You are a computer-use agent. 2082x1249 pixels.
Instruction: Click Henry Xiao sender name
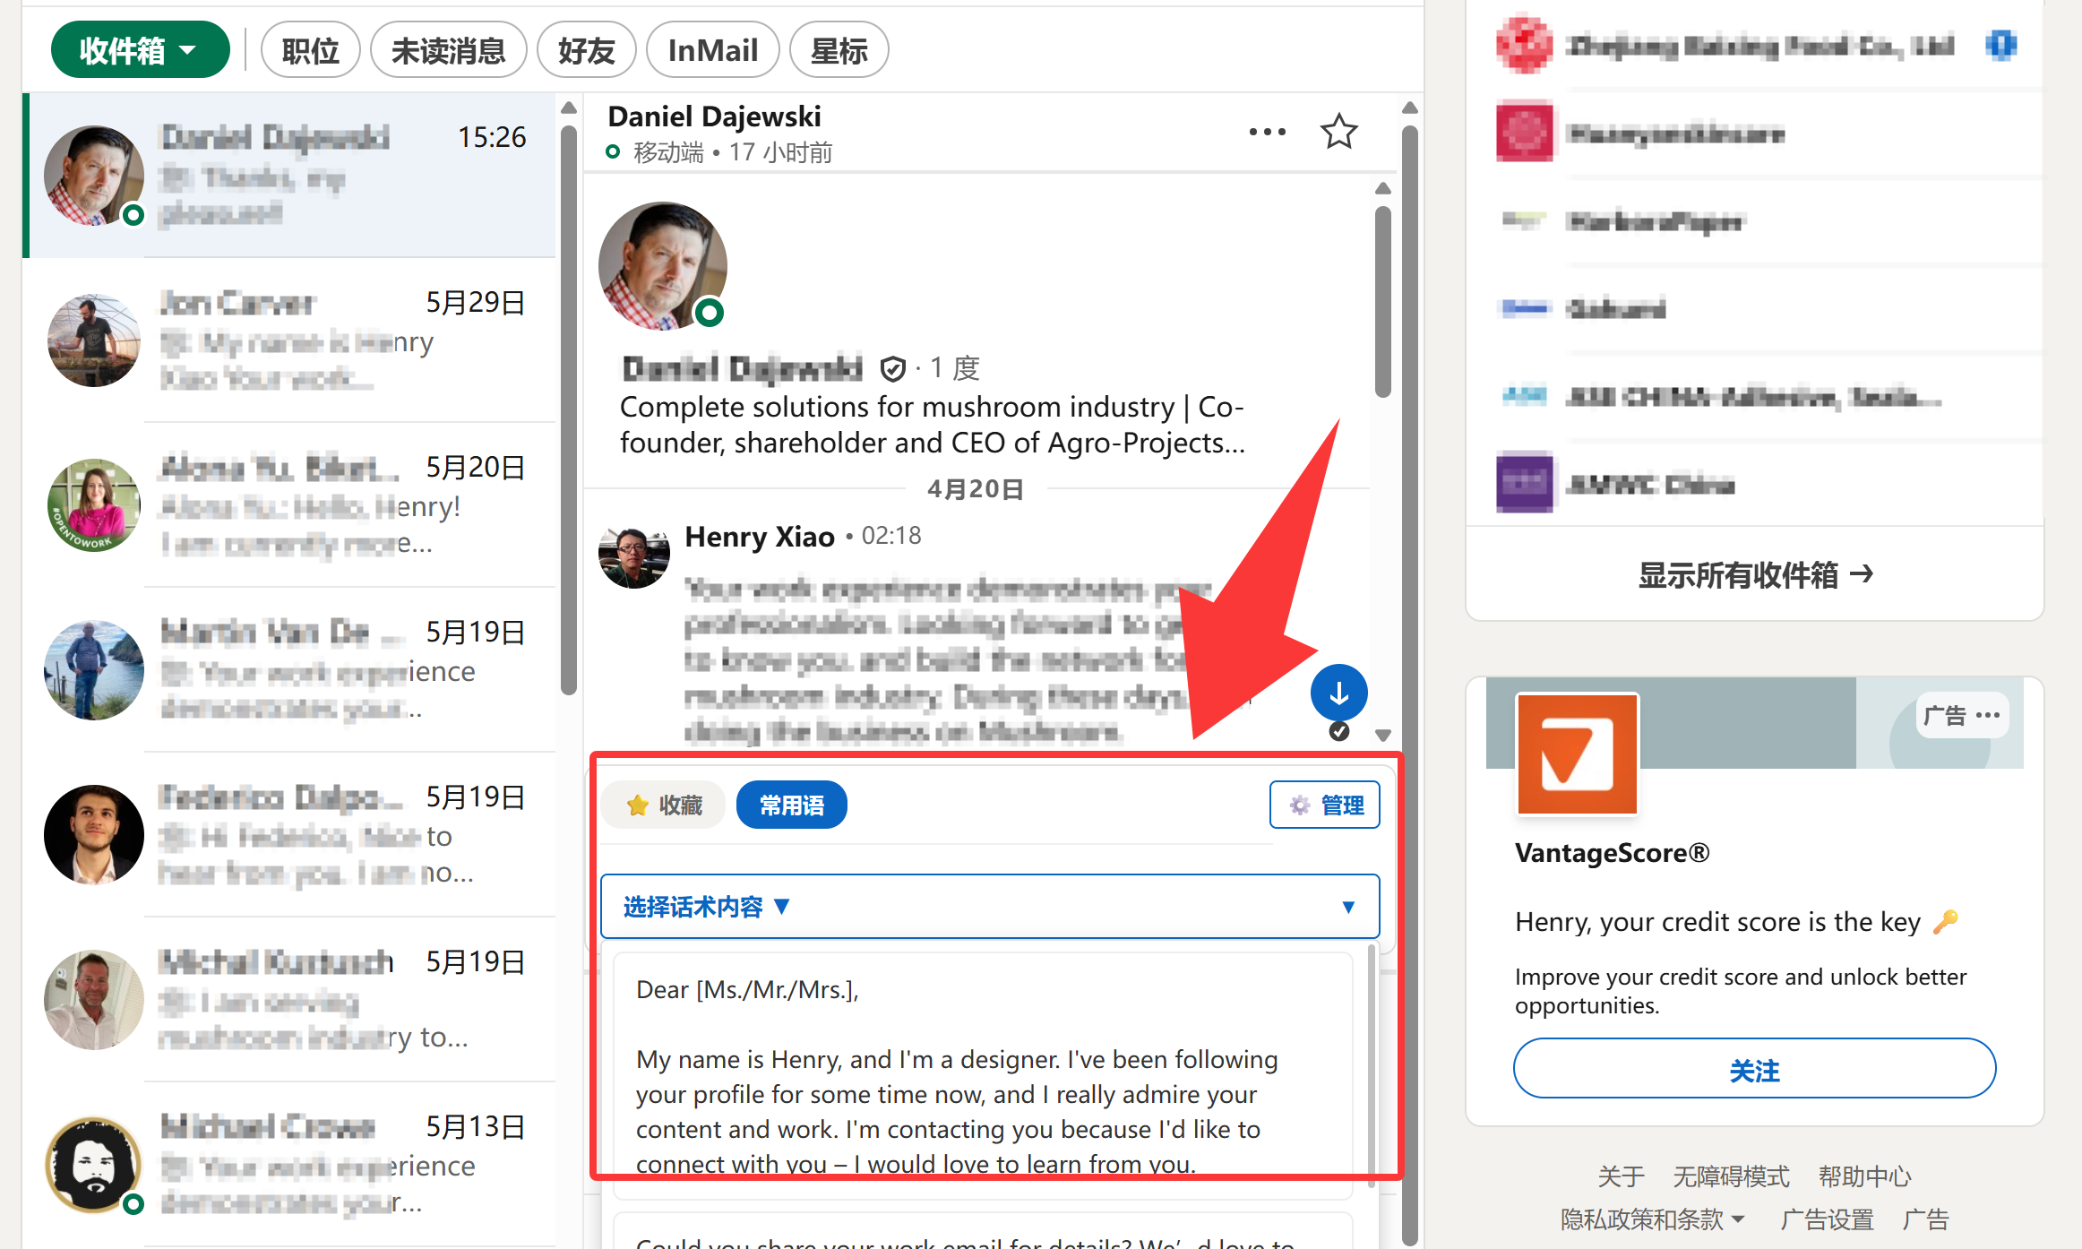(759, 536)
